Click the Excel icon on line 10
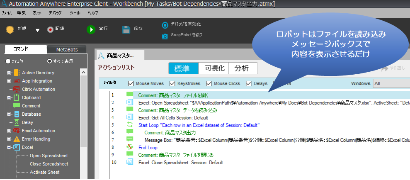The image size is (410, 180). coord(130,162)
